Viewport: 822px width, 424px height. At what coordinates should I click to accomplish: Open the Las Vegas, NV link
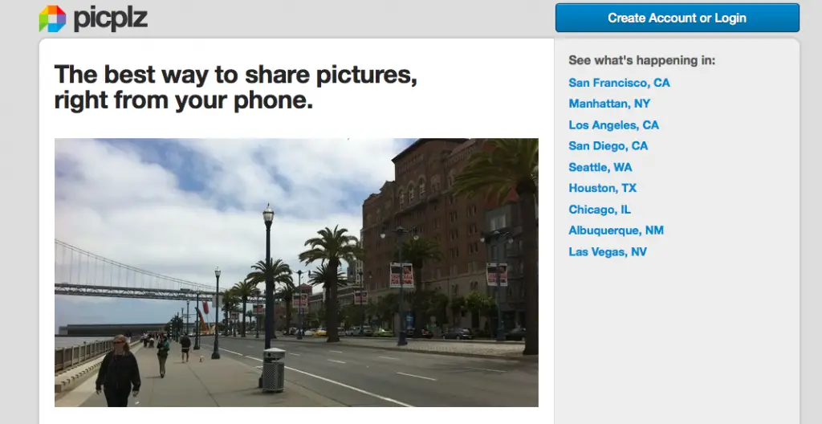608,252
